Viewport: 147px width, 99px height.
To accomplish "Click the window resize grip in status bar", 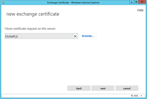I will tap(145, 97).
